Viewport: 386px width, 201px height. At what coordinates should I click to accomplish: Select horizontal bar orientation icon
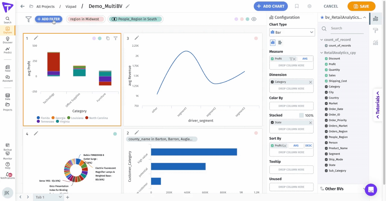tap(280, 43)
